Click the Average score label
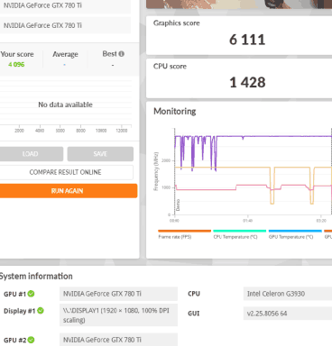This screenshot has width=332, height=346. pos(65,54)
